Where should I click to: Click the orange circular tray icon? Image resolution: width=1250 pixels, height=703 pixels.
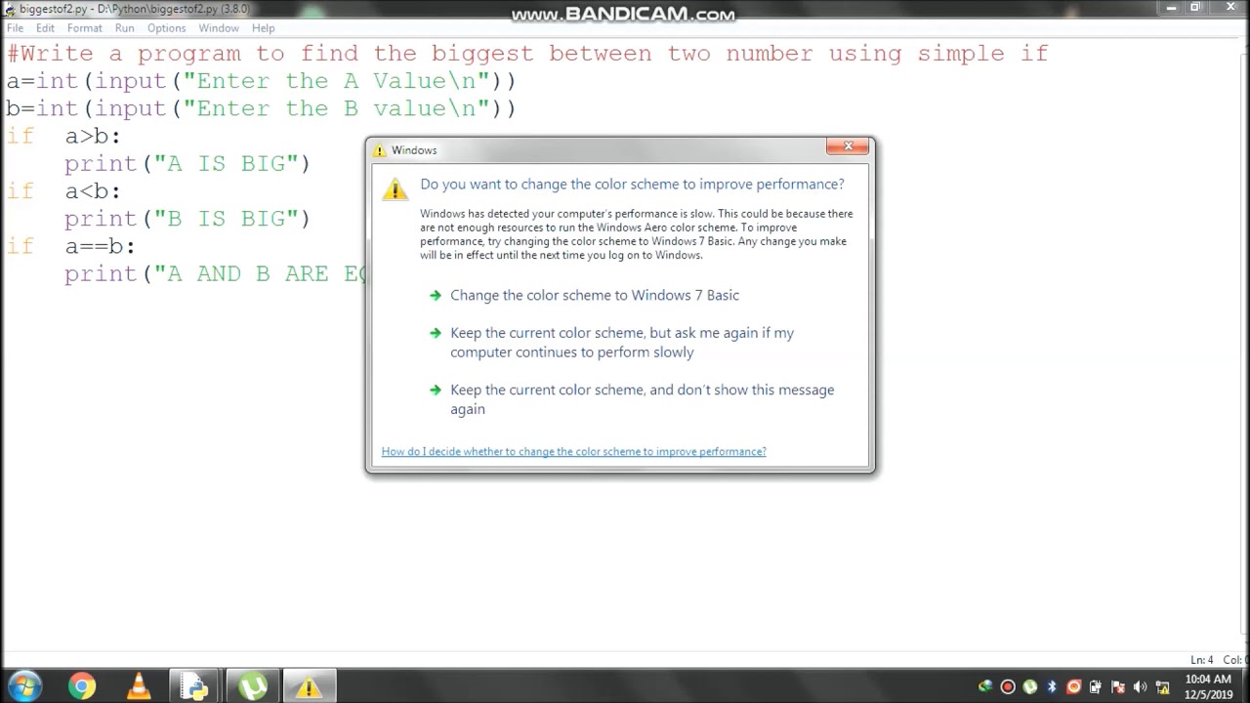click(1074, 686)
